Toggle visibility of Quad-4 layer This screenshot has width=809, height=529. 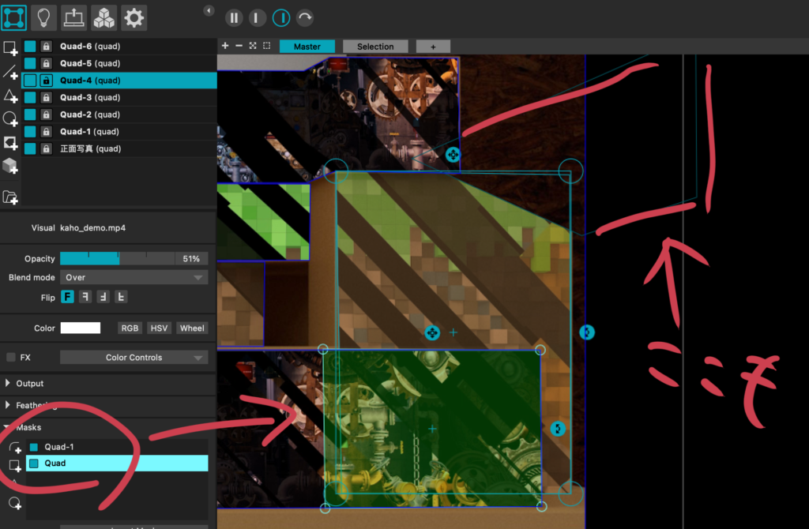[30, 81]
